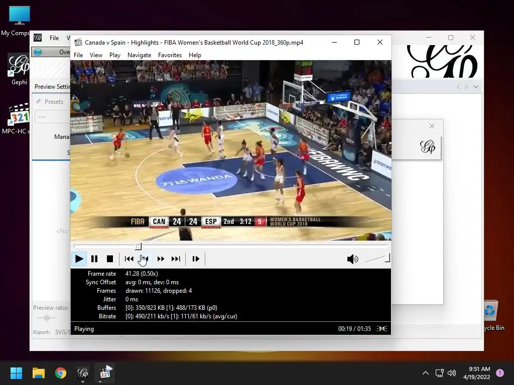The image size is (514, 385).
Task: Skip to previous file button
Action: tap(129, 259)
